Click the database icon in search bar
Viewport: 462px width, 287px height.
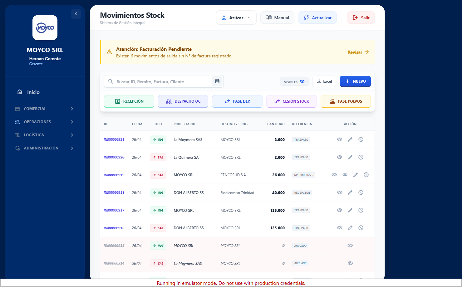[217, 81]
